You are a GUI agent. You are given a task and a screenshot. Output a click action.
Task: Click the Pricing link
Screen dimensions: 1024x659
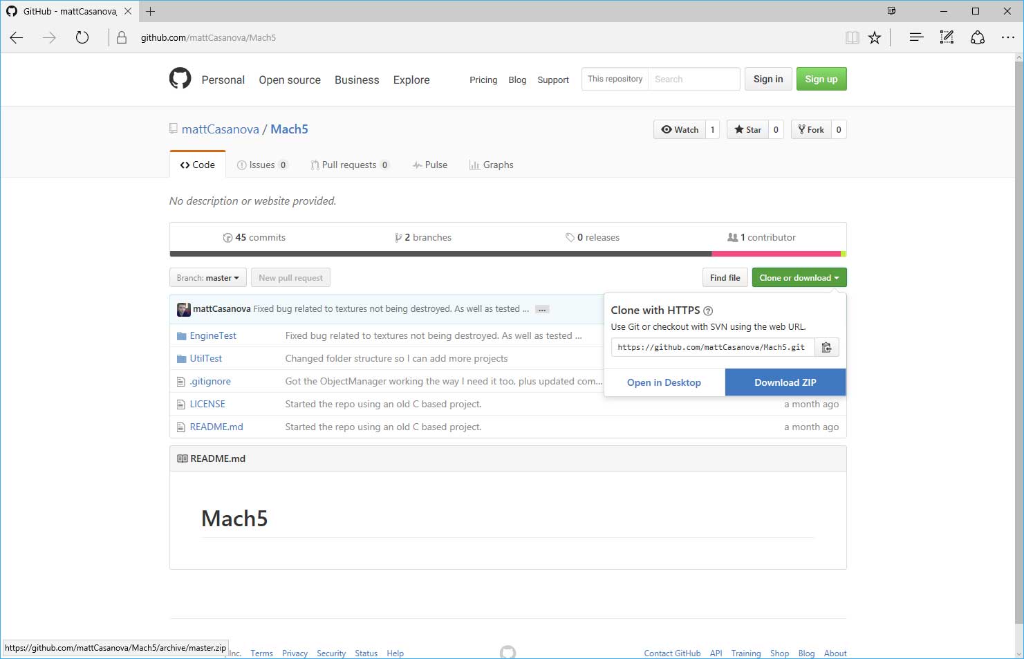483,80
